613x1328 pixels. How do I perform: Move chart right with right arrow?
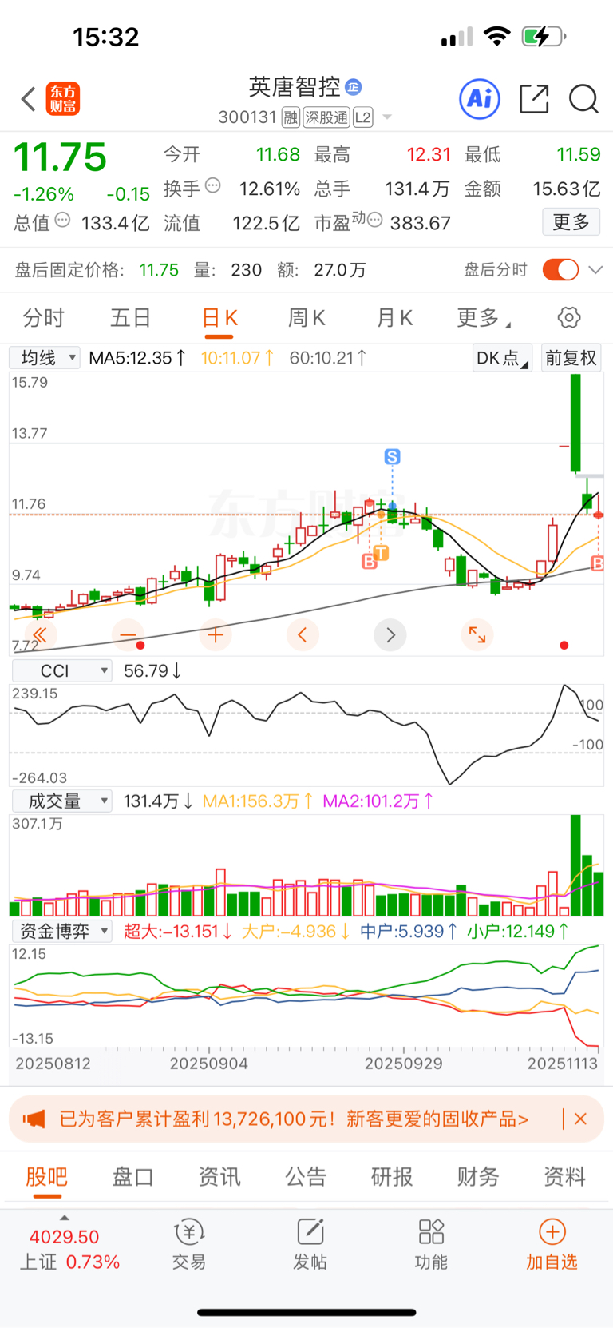pos(390,635)
